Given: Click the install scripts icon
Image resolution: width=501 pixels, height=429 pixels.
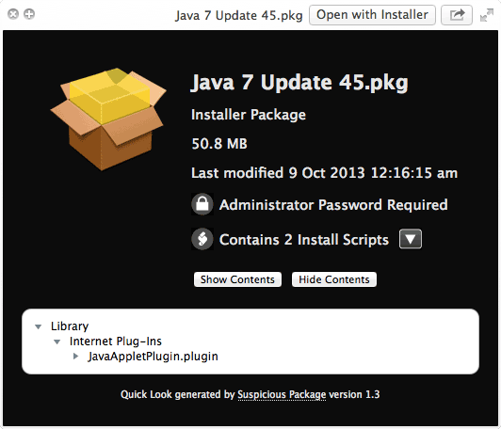Looking at the screenshot, I should coord(202,239).
